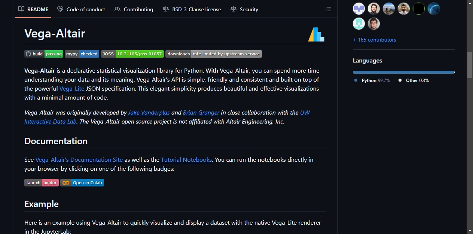The height and width of the screenshot is (234, 473).
Task: Open the README tab
Action: click(33, 9)
